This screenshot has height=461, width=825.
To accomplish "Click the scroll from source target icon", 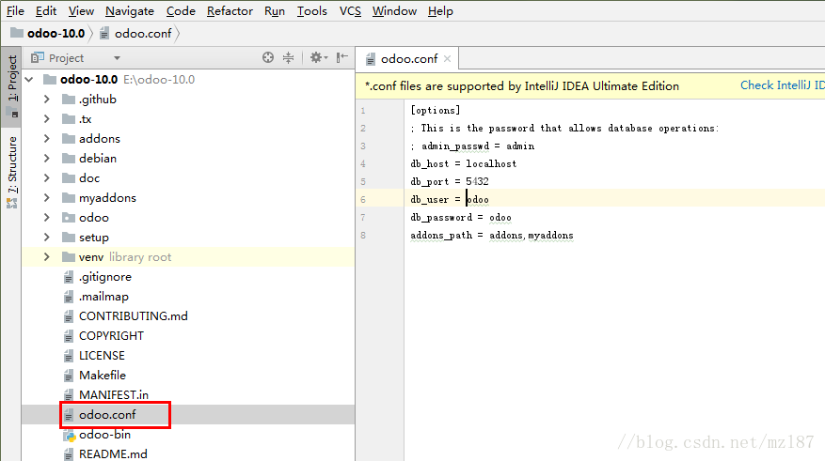I will (x=268, y=58).
